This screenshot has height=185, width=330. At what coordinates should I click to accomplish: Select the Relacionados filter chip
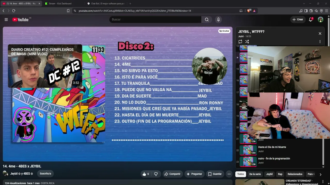click(295, 174)
